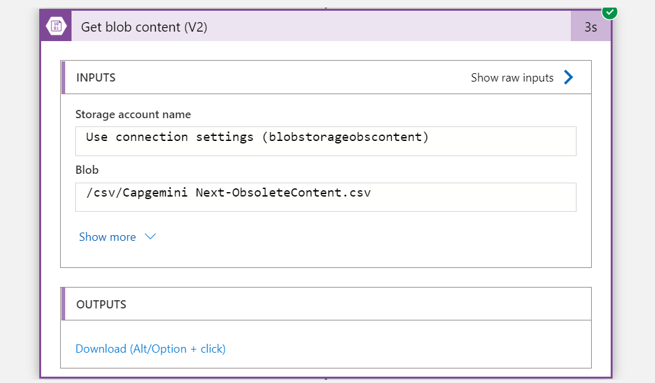Select the Storage account name field
The width and height of the screenshot is (655, 383).
coord(326,141)
